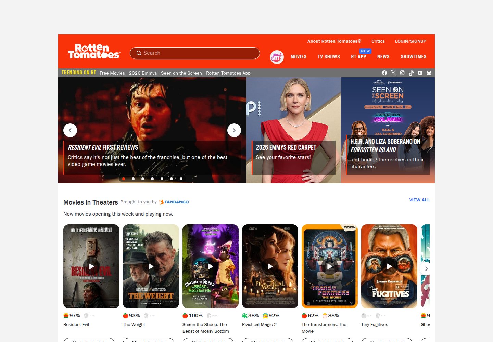The height and width of the screenshot is (342, 493).
Task: Open the Resident Evil movie title
Action: pos(76,325)
